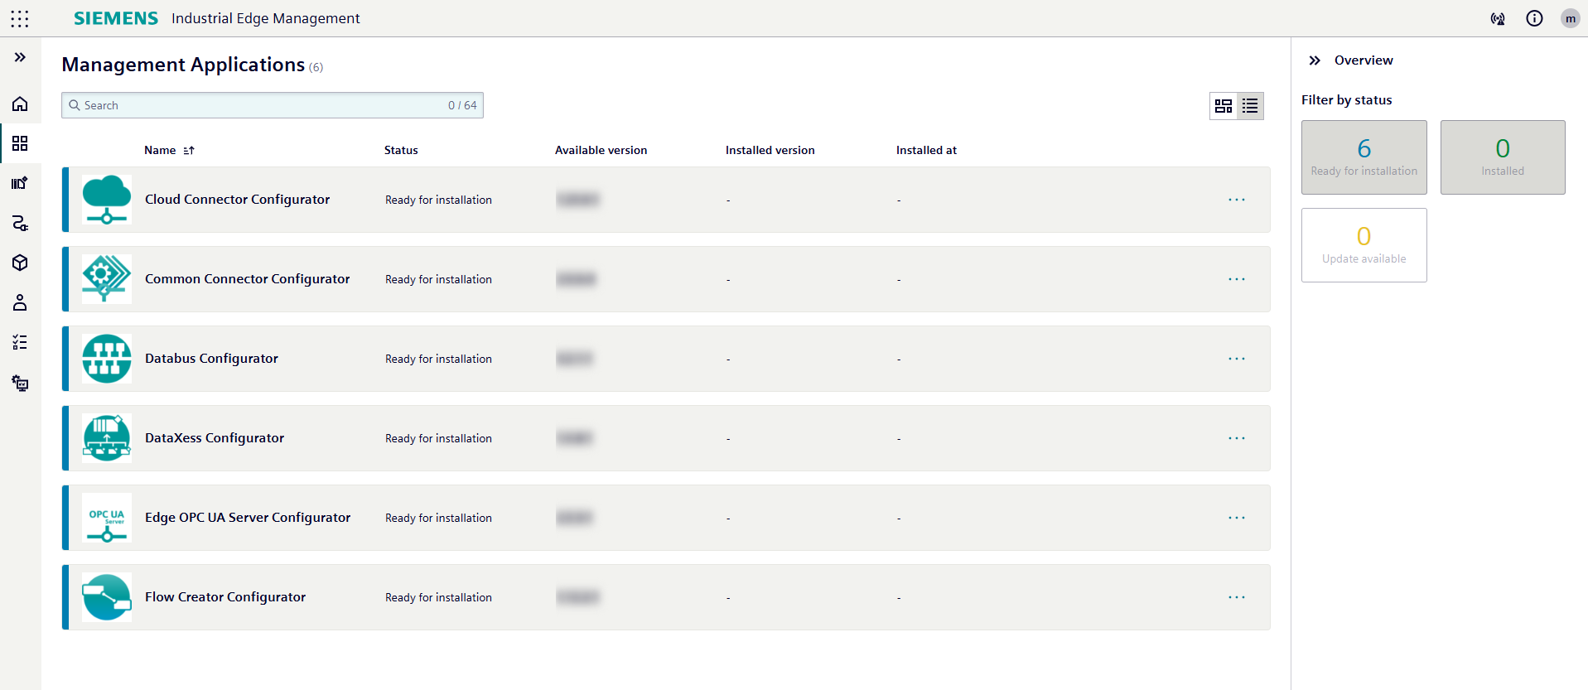Open Management Applications sidebar icon

(20, 143)
